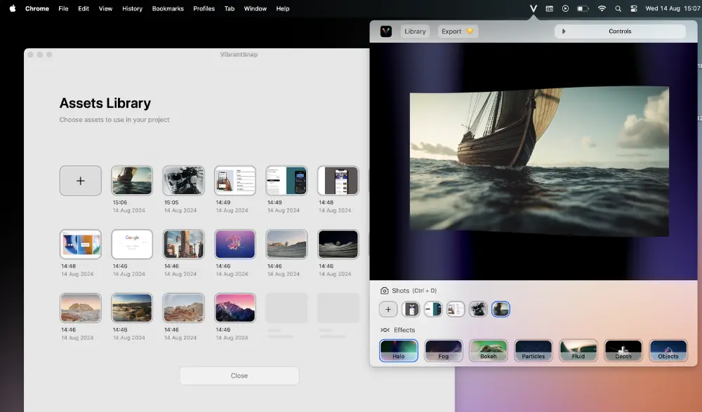Close the Assets Library dialog

pyautogui.click(x=239, y=376)
